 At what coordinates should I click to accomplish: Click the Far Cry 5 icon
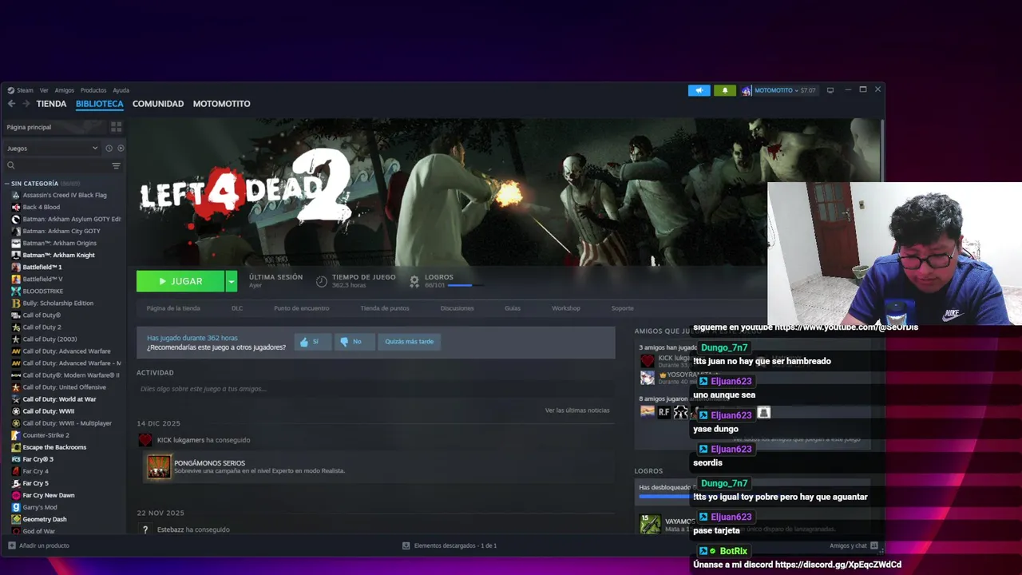(16, 483)
